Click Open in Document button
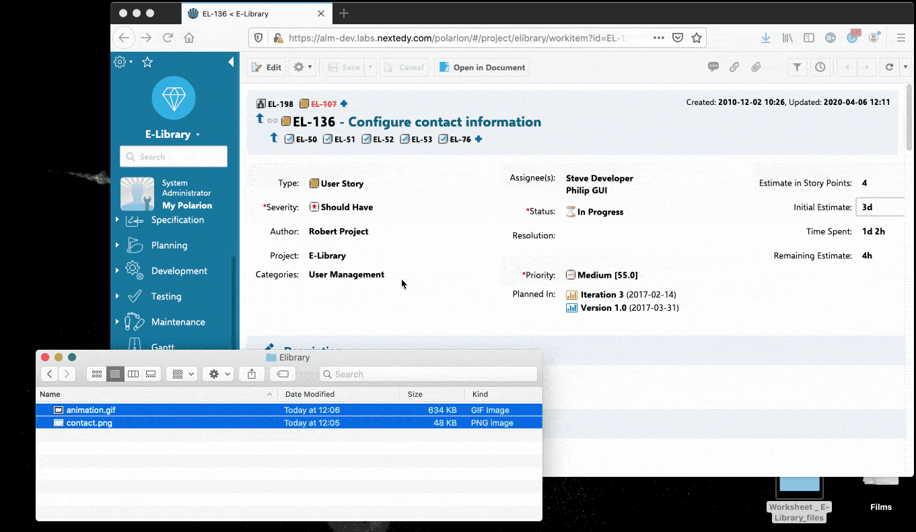The height and width of the screenshot is (532, 916). pos(481,67)
